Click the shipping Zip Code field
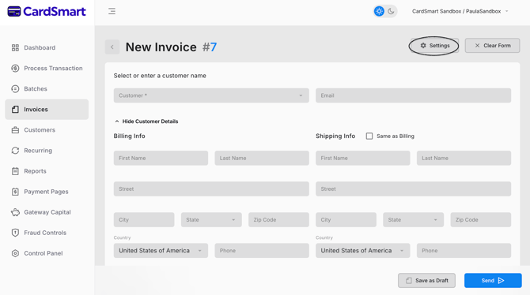 point(481,220)
